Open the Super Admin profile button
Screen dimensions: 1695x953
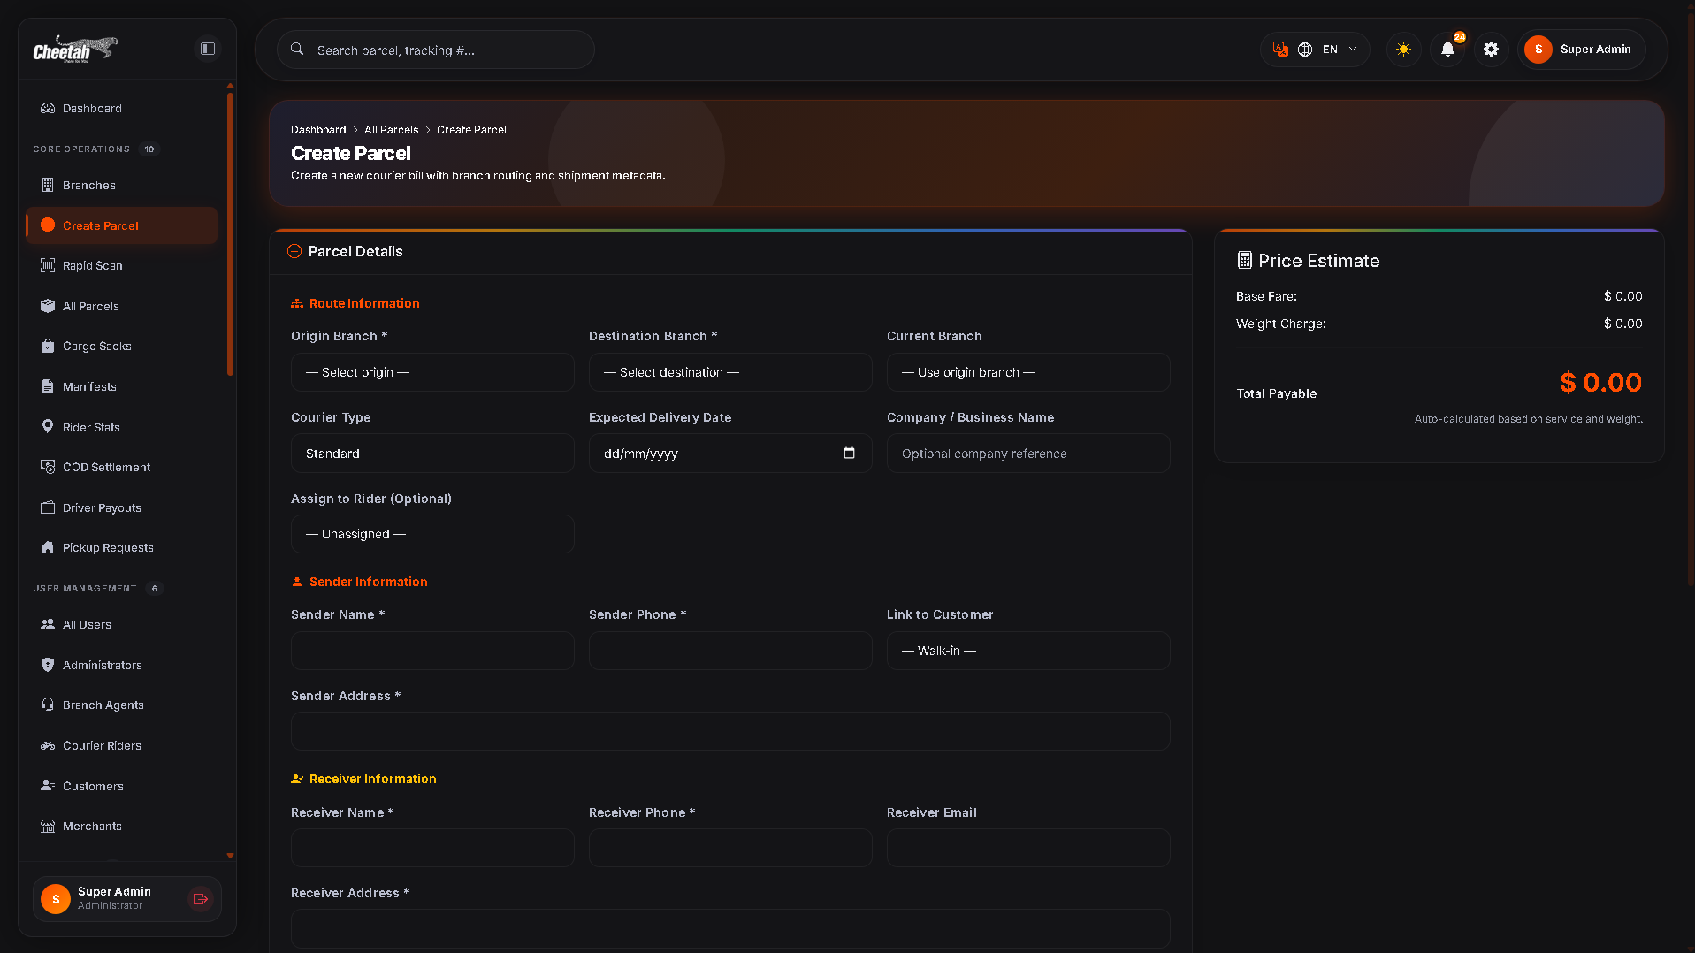(1582, 50)
